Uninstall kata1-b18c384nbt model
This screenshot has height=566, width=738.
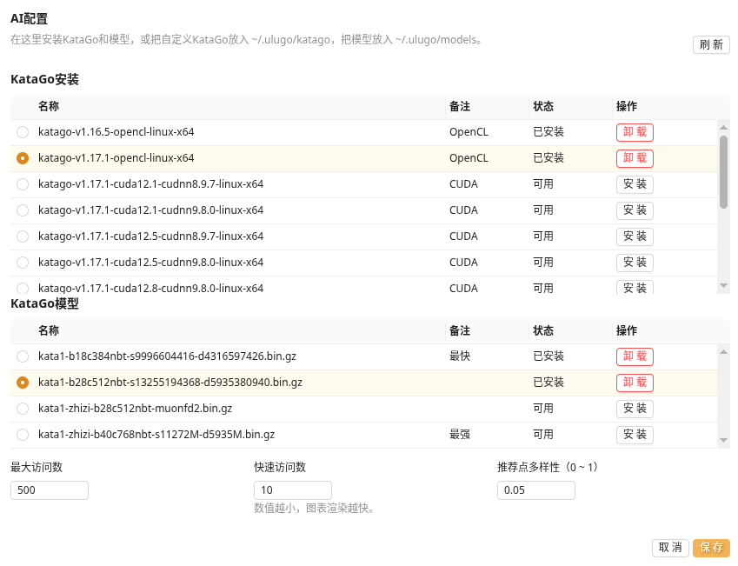(x=635, y=356)
